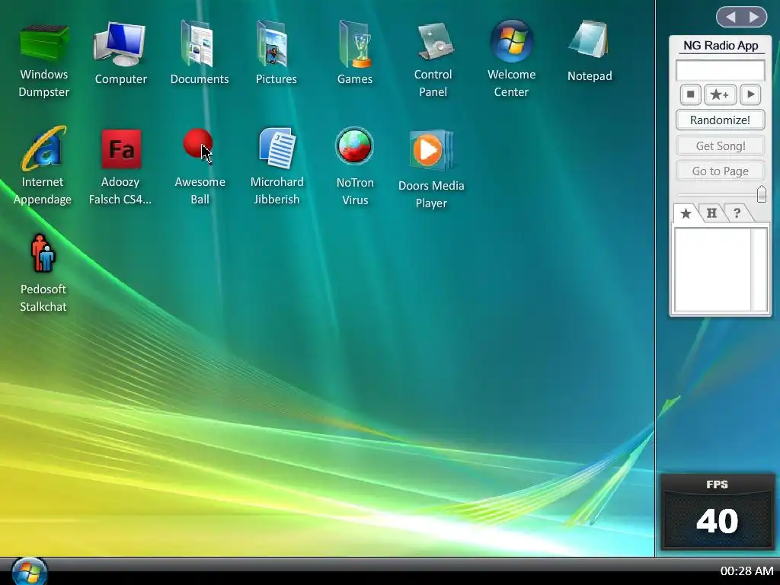
Task: Select the Adoozy Falsch CS4 icon
Action: [121, 149]
